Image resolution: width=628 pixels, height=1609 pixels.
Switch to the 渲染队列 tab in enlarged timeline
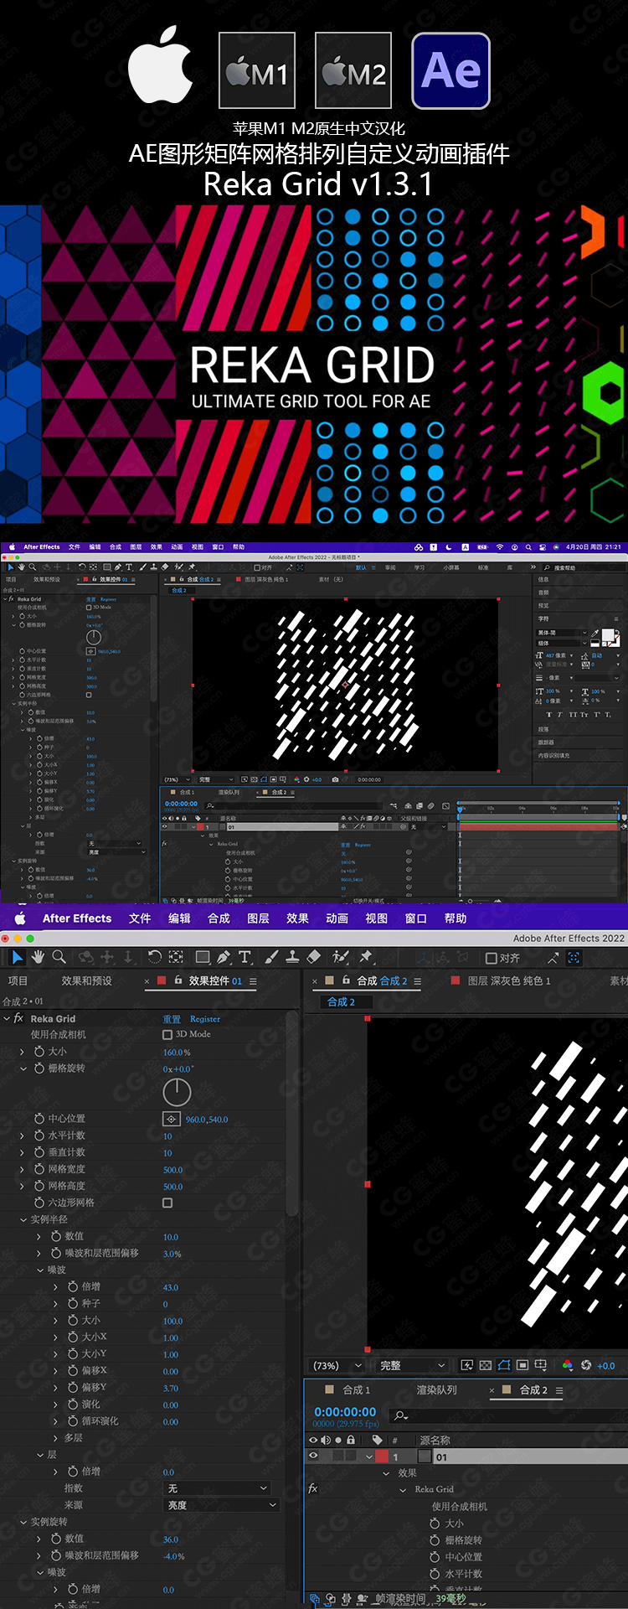point(437,1390)
